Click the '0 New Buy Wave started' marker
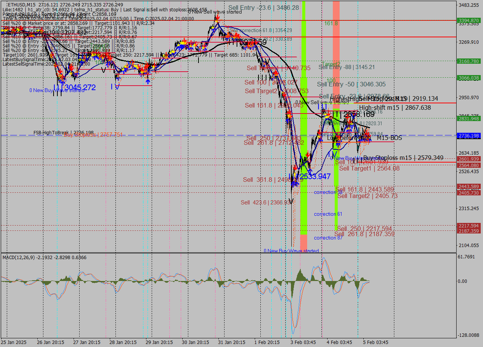 click(291, 251)
